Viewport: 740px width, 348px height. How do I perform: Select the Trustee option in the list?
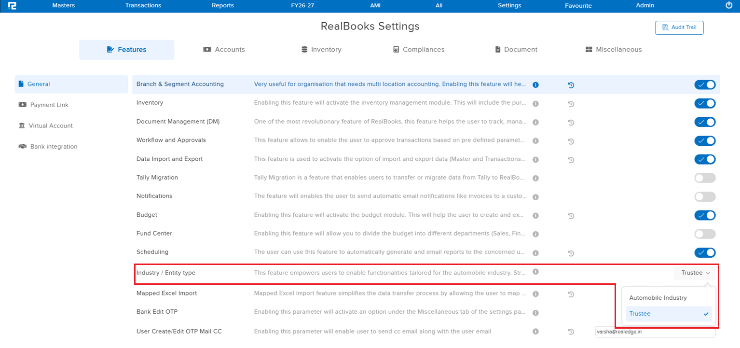tap(668, 314)
